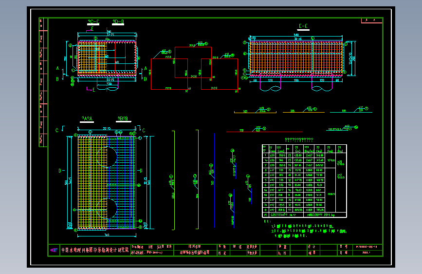Click the company logo in the title block

pyautogui.click(x=54, y=250)
